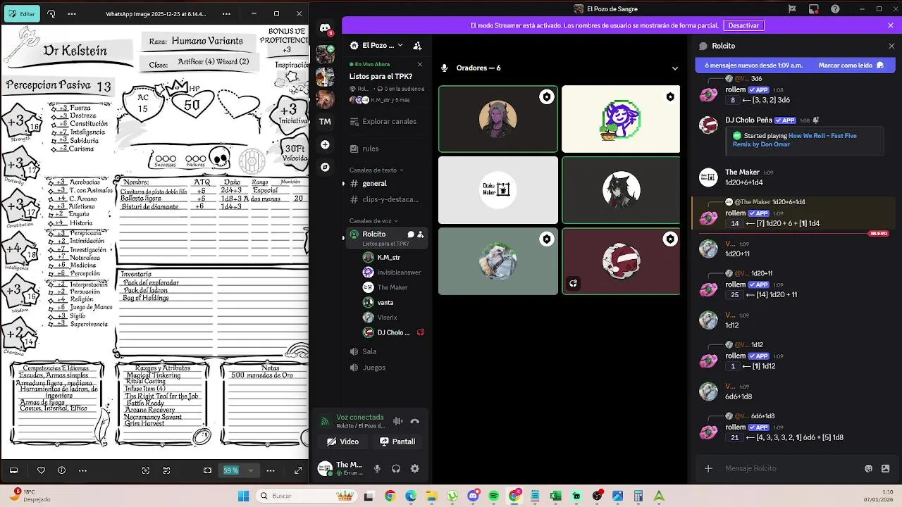The width and height of the screenshot is (902, 507).
Task: Select the general text channel
Action: (x=386, y=183)
